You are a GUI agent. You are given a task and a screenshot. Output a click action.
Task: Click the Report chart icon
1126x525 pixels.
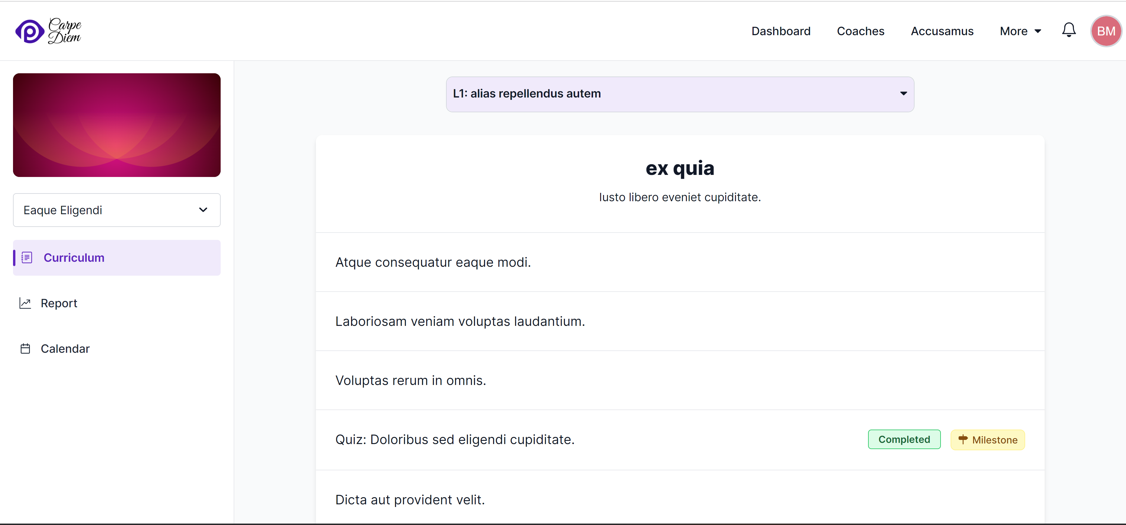25,303
